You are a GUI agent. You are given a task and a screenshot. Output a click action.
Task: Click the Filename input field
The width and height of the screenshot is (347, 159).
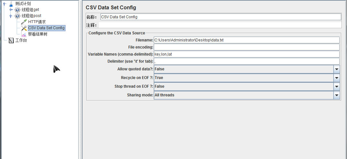(x=247, y=40)
